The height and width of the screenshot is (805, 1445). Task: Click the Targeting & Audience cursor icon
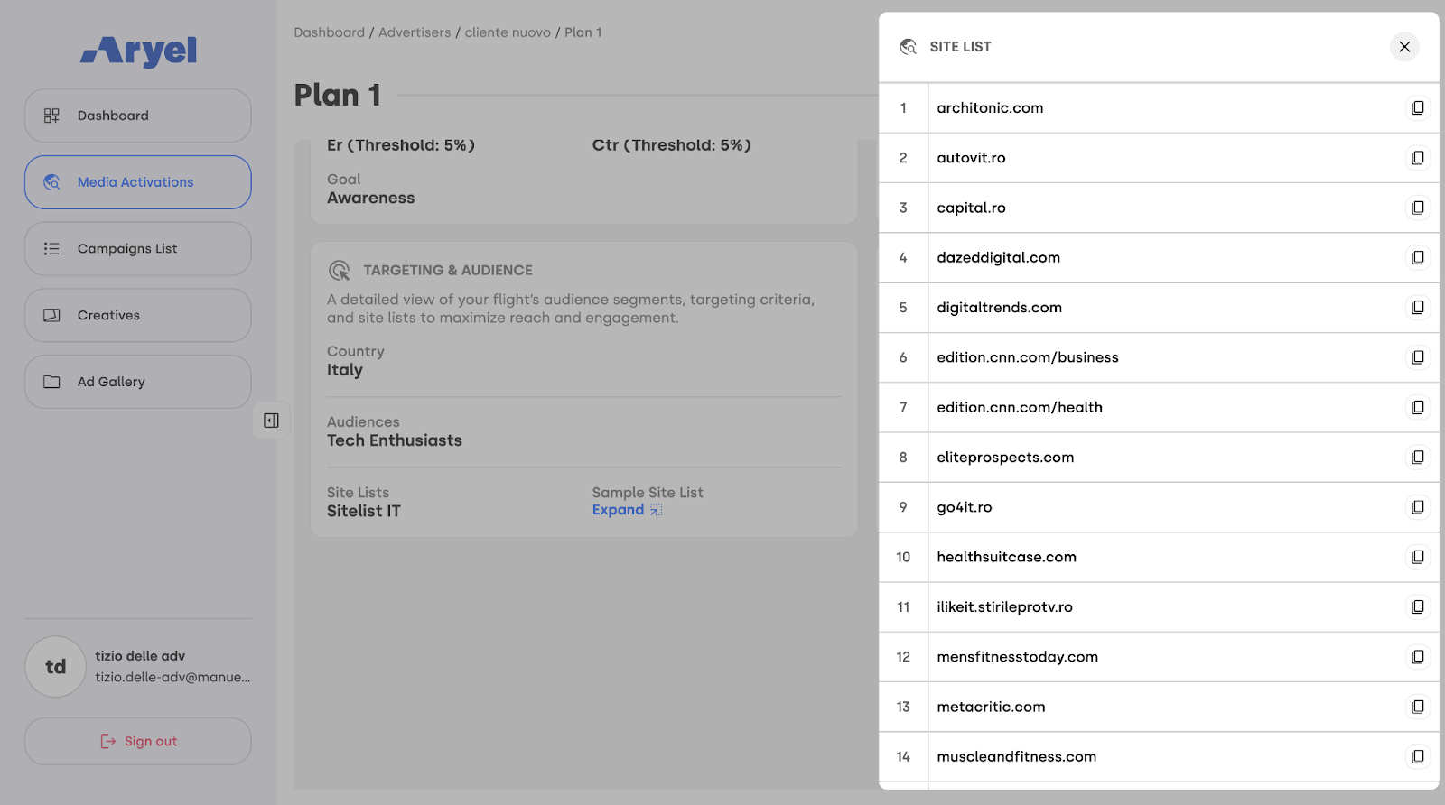pos(340,270)
